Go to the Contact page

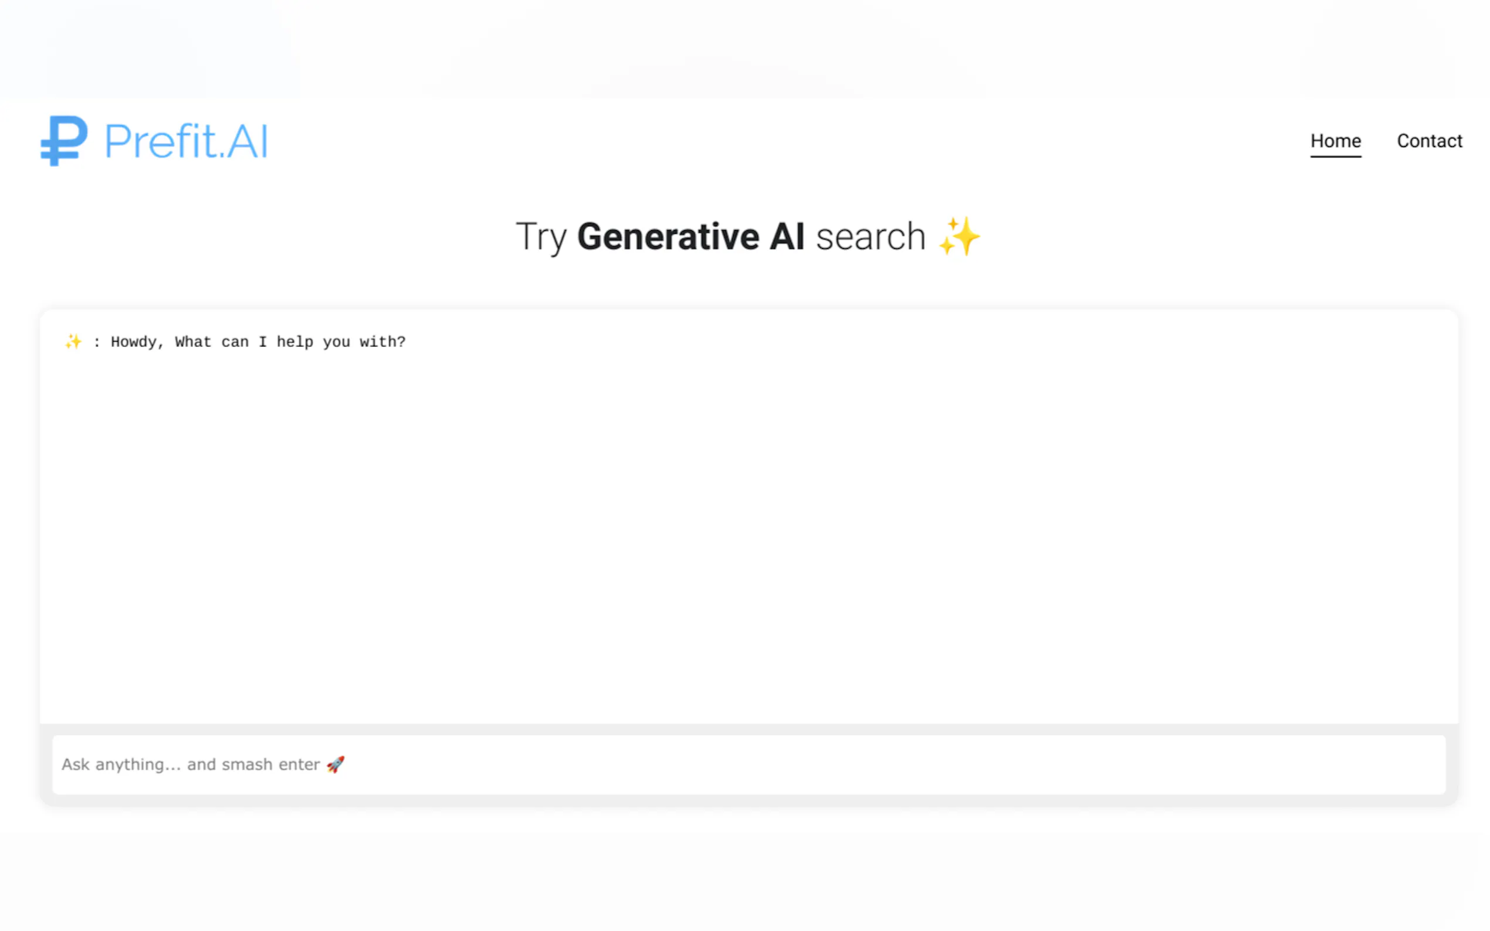pos(1428,141)
